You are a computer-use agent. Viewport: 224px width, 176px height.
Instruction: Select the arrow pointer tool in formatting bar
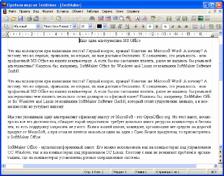point(6,27)
